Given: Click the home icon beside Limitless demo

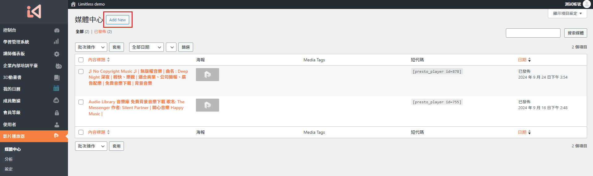Looking at the screenshot, I should [x=73, y=4].
